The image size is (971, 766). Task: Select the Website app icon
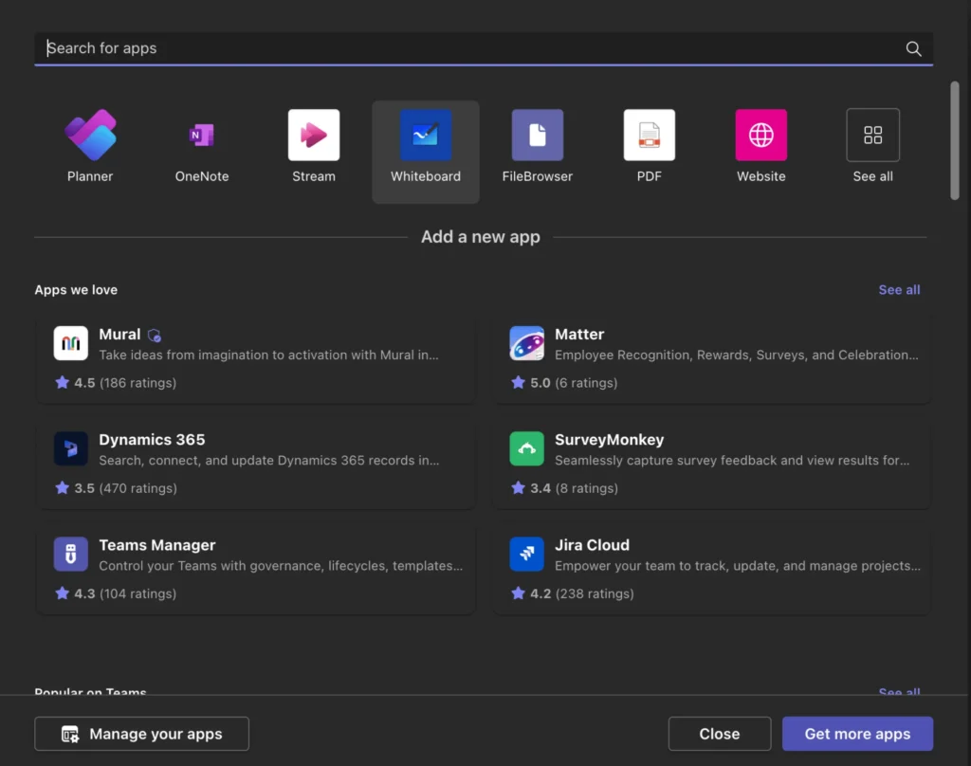tap(761, 136)
